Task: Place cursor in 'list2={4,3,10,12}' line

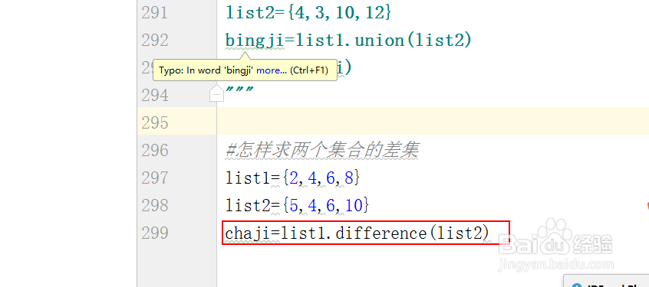Action: click(308, 13)
